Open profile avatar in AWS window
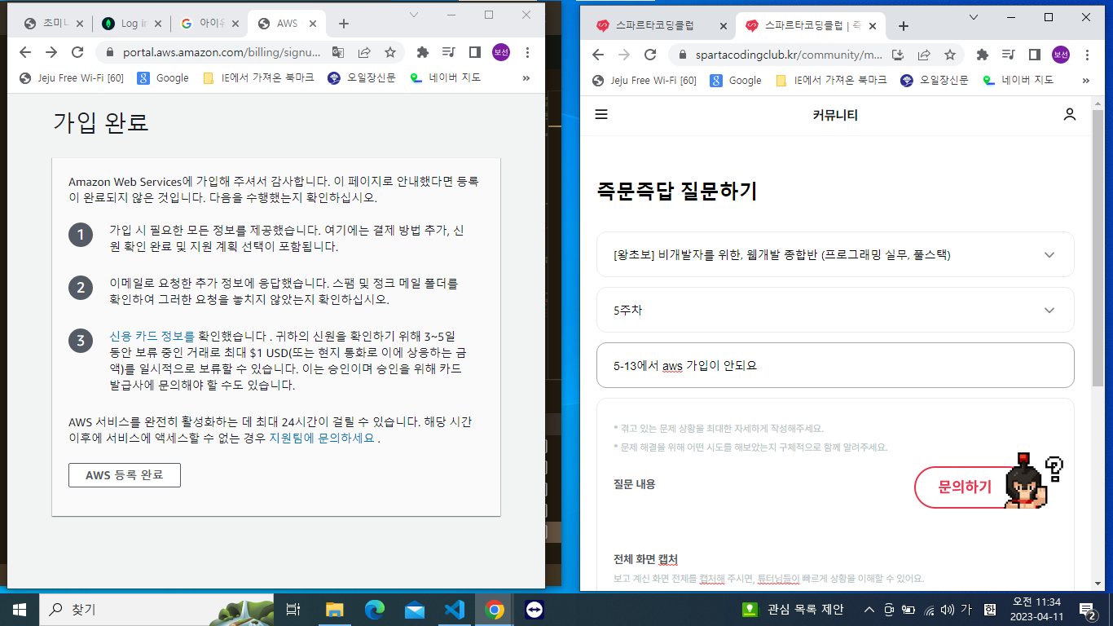The image size is (1113, 626). tap(500, 52)
